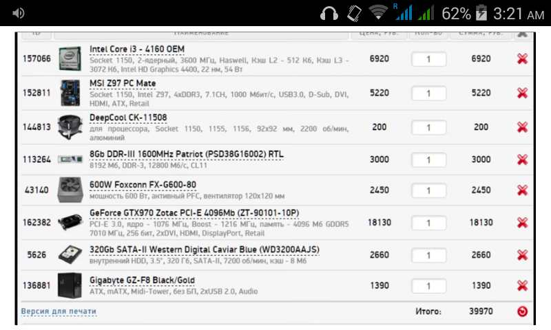Remove GeForce GTX970 Zotac from the list

(522, 223)
